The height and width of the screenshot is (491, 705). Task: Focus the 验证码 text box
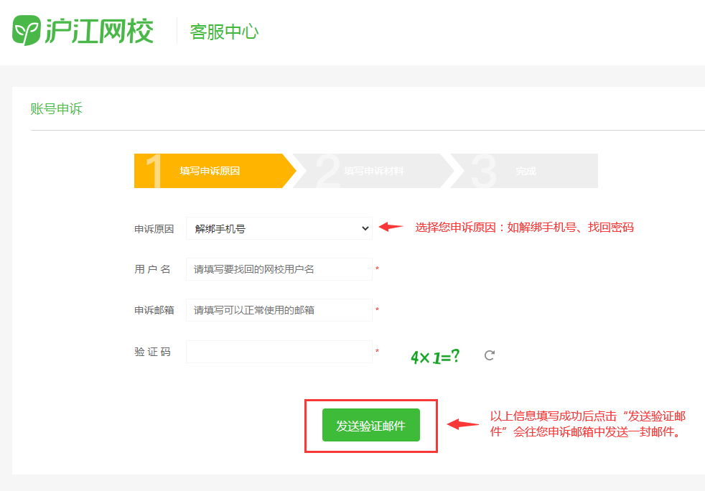coord(279,352)
